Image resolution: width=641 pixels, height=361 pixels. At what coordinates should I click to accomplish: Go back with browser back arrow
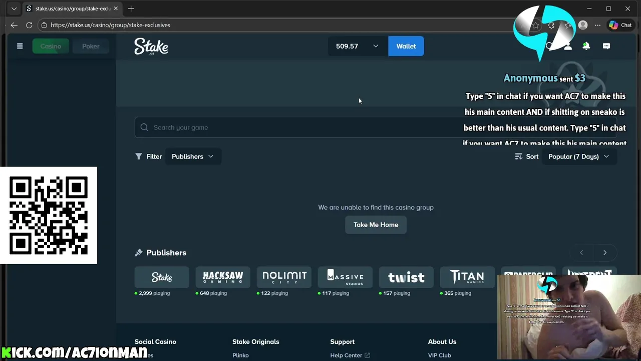14,25
